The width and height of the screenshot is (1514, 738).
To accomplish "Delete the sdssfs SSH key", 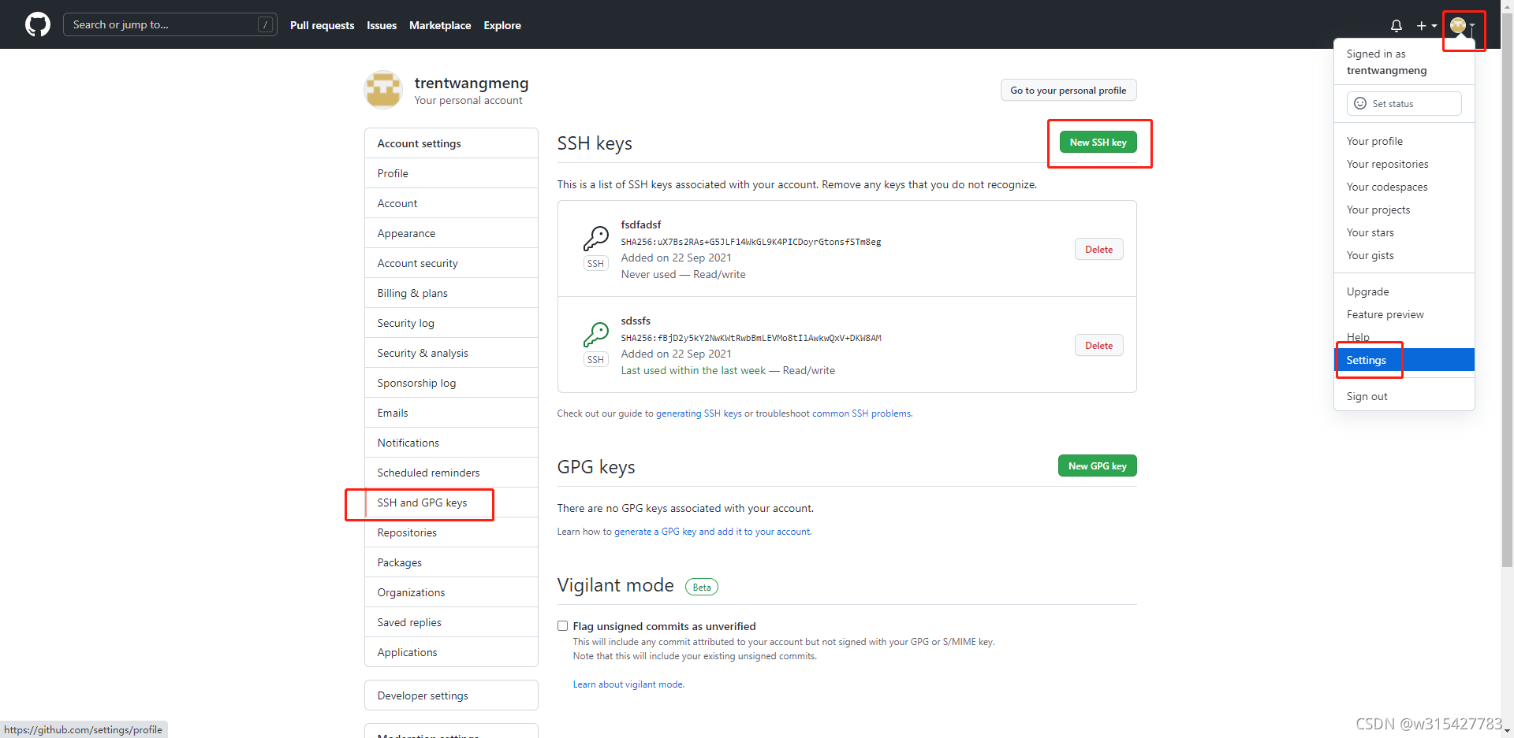I will [x=1098, y=345].
